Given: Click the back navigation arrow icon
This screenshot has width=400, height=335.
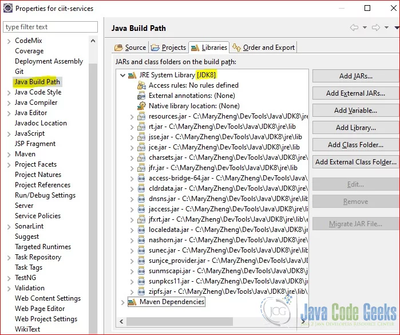Looking at the screenshot, I should point(354,27).
